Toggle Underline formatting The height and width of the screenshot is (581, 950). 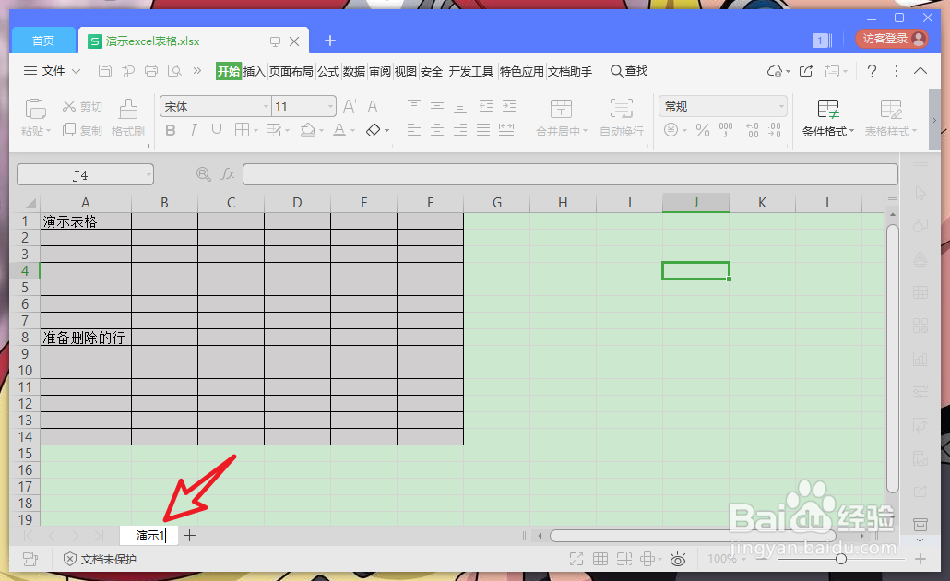pyautogui.click(x=217, y=130)
